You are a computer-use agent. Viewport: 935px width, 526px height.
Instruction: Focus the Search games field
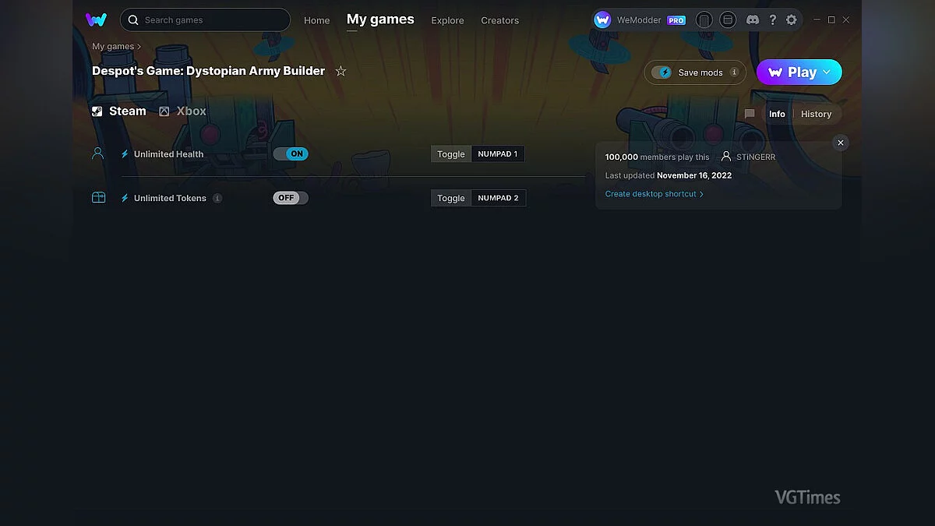pos(205,19)
